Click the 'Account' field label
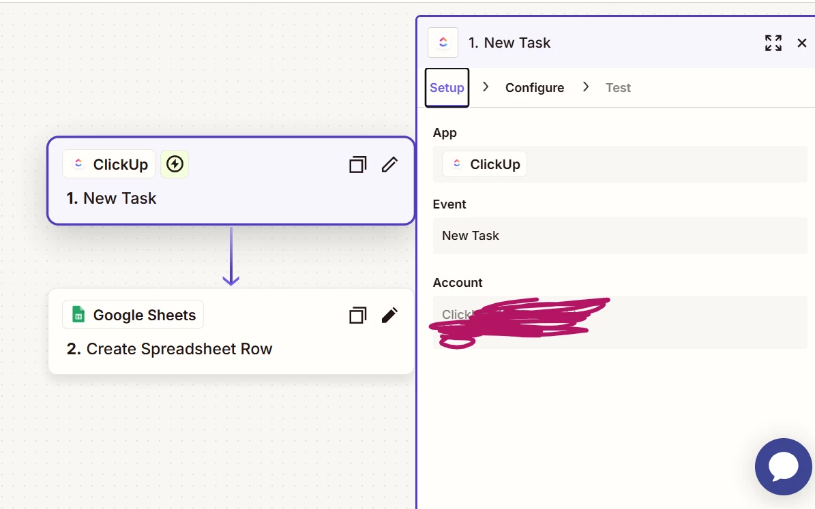 pyautogui.click(x=458, y=283)
